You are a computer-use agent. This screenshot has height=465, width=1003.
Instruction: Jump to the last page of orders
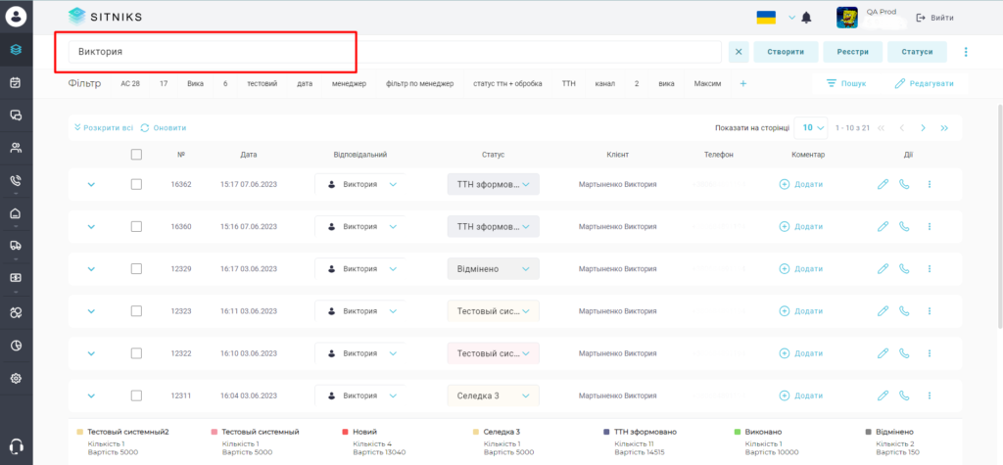tap(944, 128)
